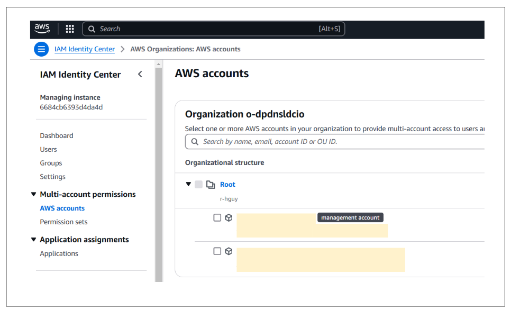
Task: Collapse the Application assignments section
Action: pos(34,239)
